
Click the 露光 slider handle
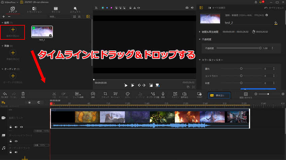241,68
